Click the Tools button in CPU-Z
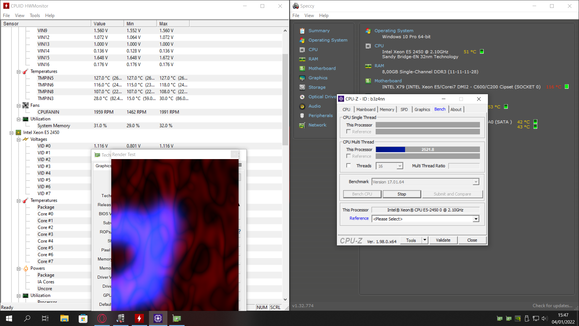 (x=411, y=240)
